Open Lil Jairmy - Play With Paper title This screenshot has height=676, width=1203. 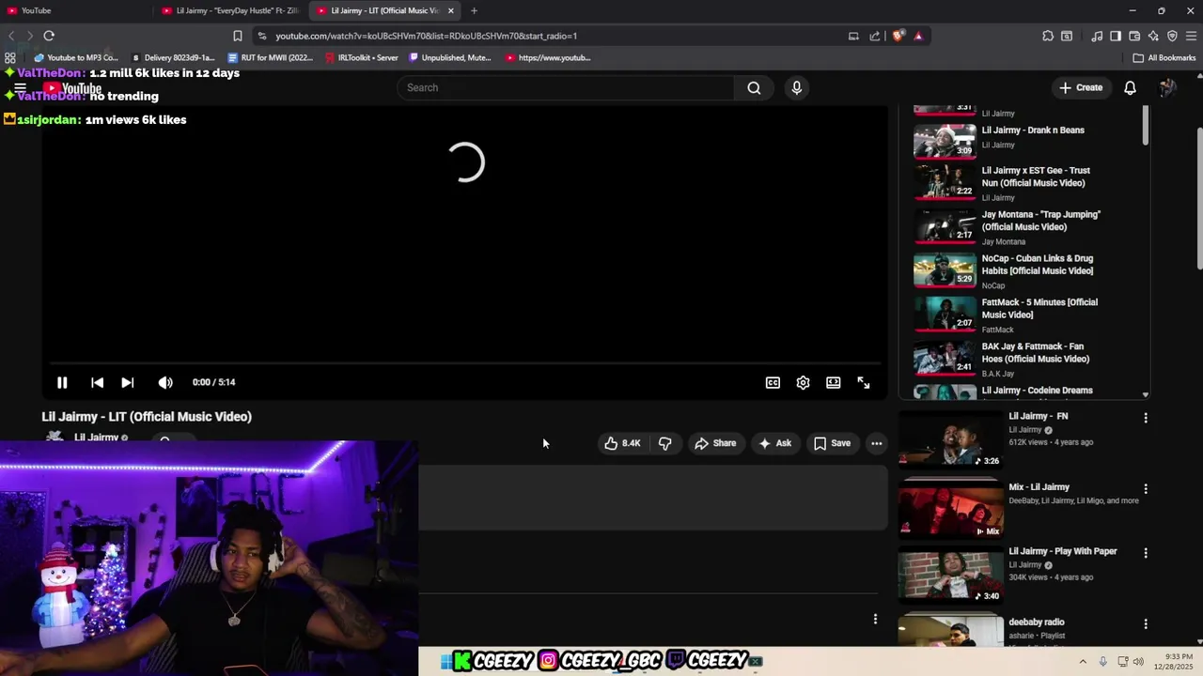1062,551
